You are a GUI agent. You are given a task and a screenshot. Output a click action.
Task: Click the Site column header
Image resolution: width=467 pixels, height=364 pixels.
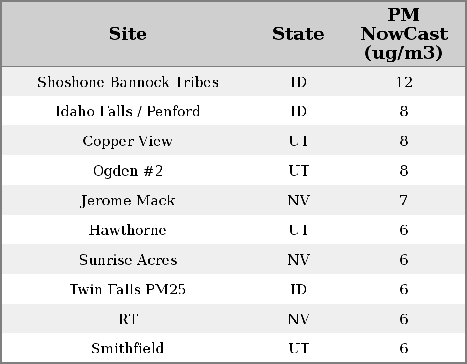click(128, 34)
